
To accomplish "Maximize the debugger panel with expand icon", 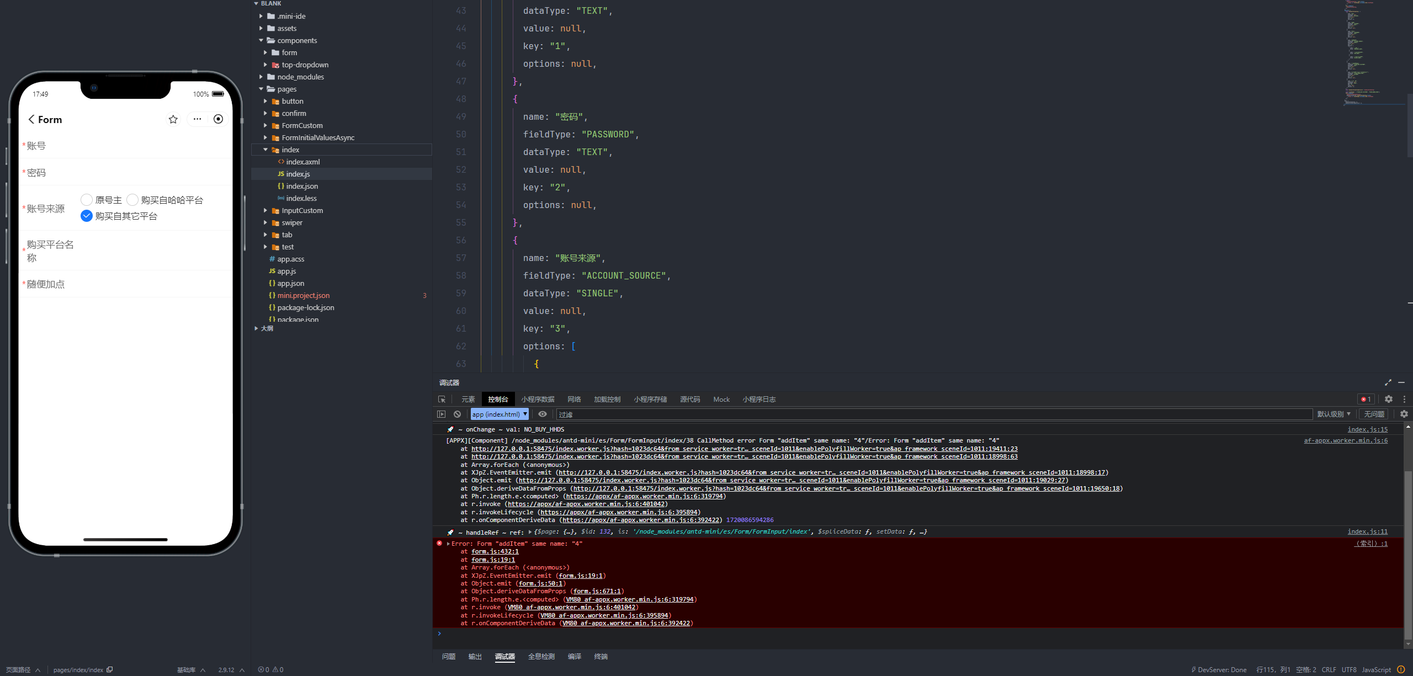I will 1388,382.
